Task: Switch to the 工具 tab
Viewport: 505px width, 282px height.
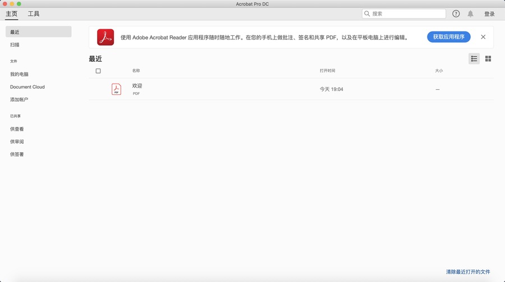Action: click(34, 14)
